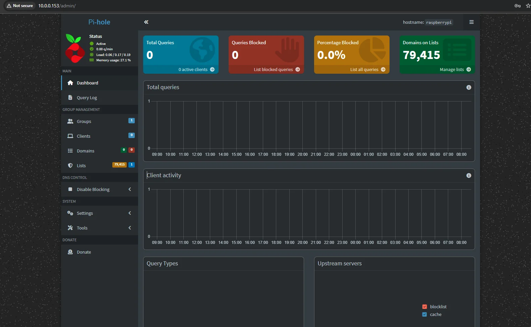Uncheck the cache legend checkbox

(x=425, y=314)
